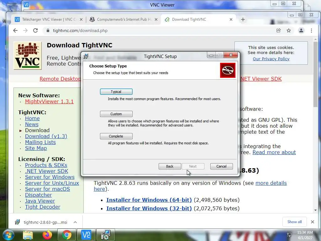Open the News sidebar link

coord(32,124)
